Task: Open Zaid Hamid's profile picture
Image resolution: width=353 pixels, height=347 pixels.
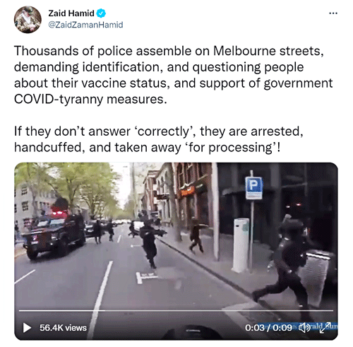Action: click(x=28, y=20)
